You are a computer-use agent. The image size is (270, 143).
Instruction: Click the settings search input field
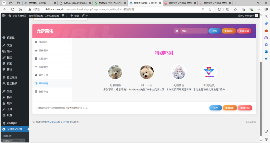(x=194, y=31)
